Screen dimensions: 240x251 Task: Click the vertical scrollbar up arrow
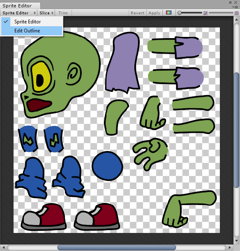pos(236,20)
